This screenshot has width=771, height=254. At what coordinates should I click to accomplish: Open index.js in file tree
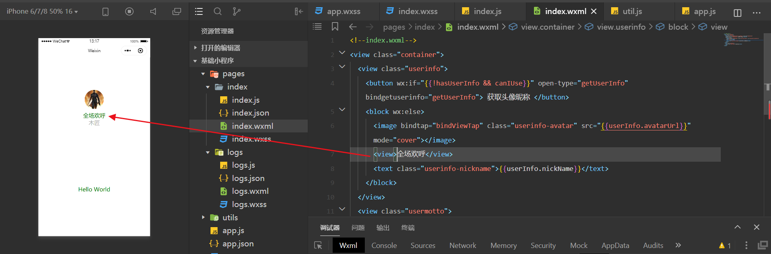click(x=248, y=100)
